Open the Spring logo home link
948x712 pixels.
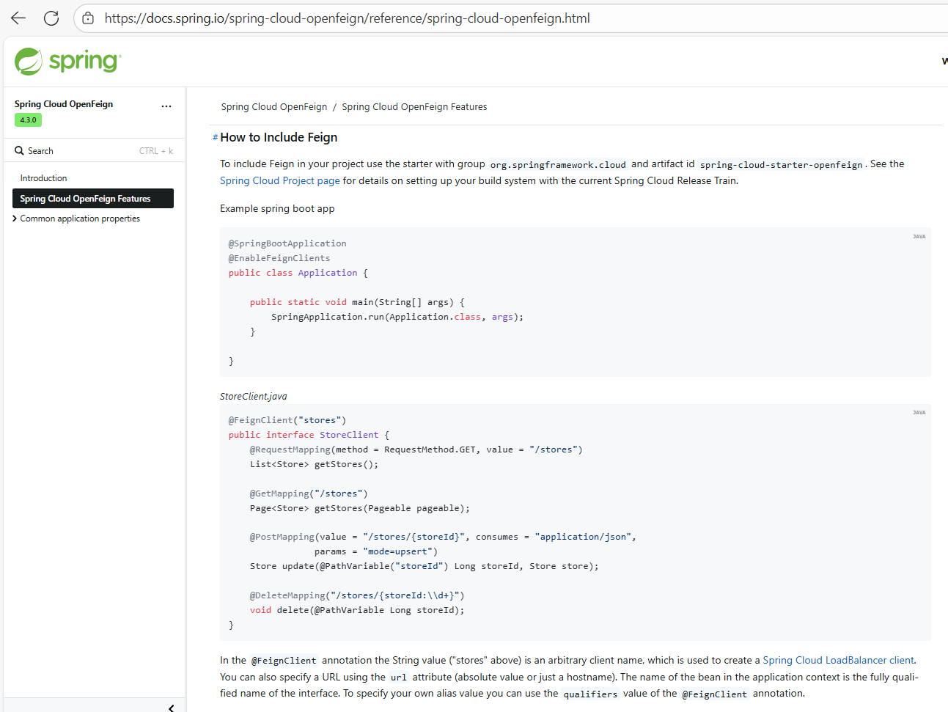click(x=67, y=62)
